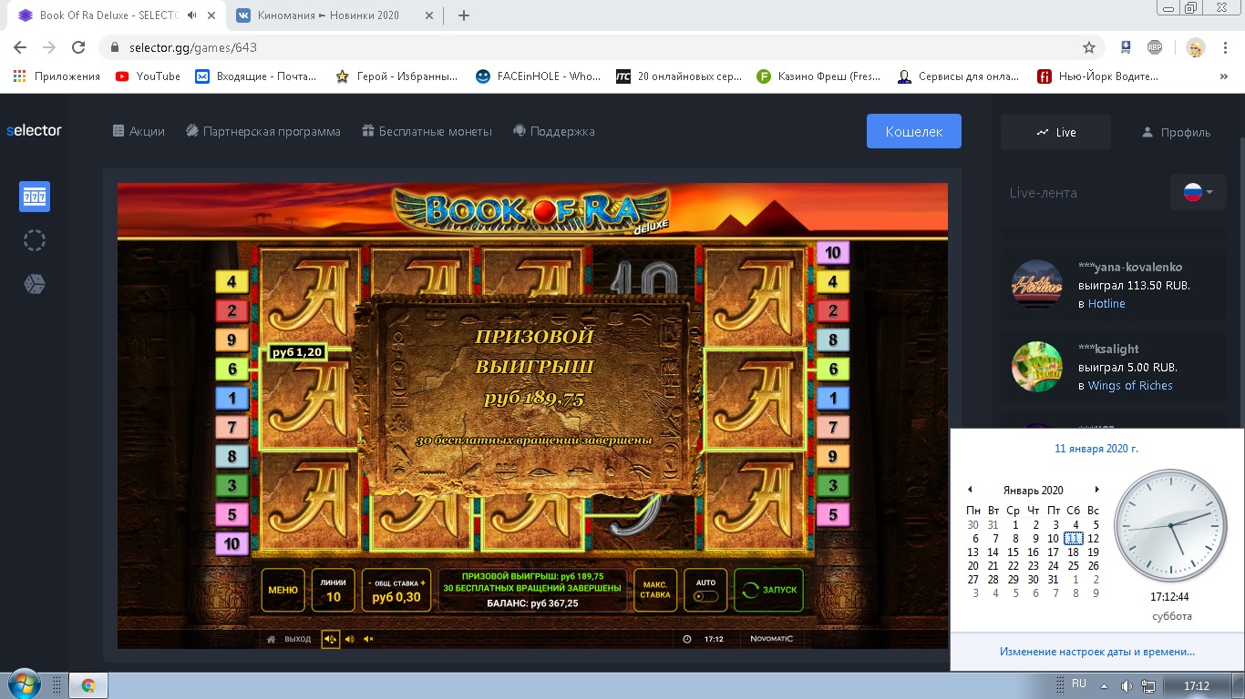Open Chrome in Windows taskbar

(x=88, y=685)
